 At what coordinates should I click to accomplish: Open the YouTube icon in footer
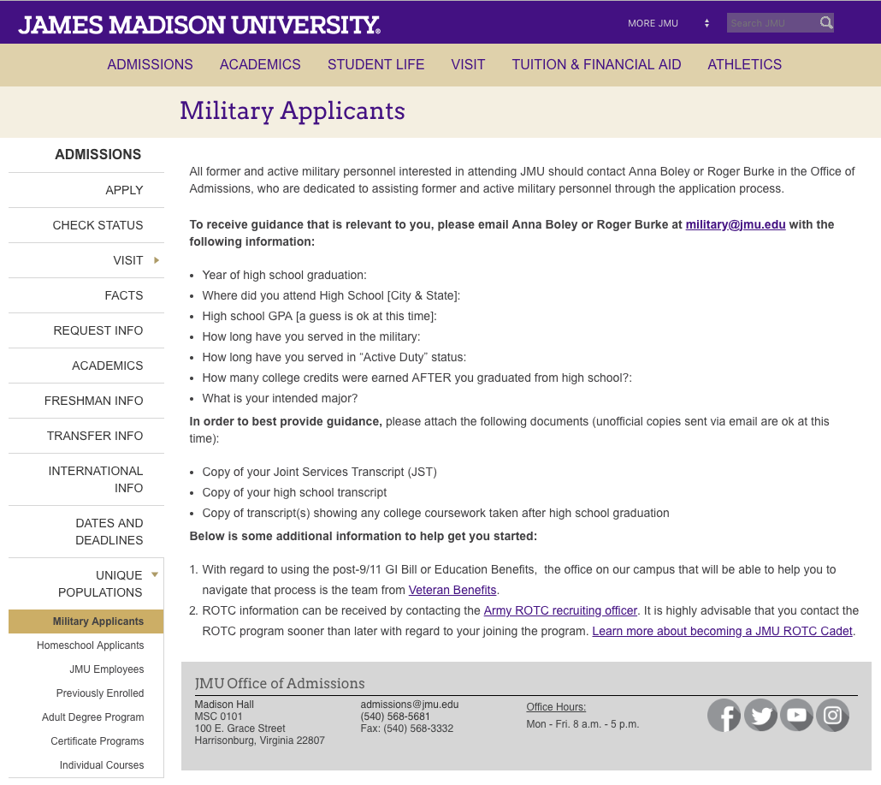[796, 716]
